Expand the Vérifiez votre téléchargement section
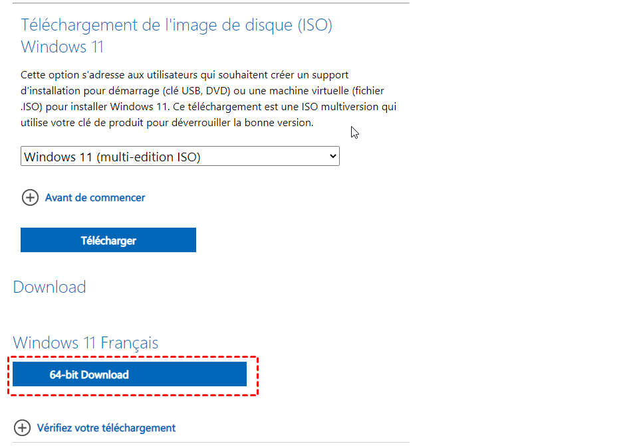 [x=106, y=428]
